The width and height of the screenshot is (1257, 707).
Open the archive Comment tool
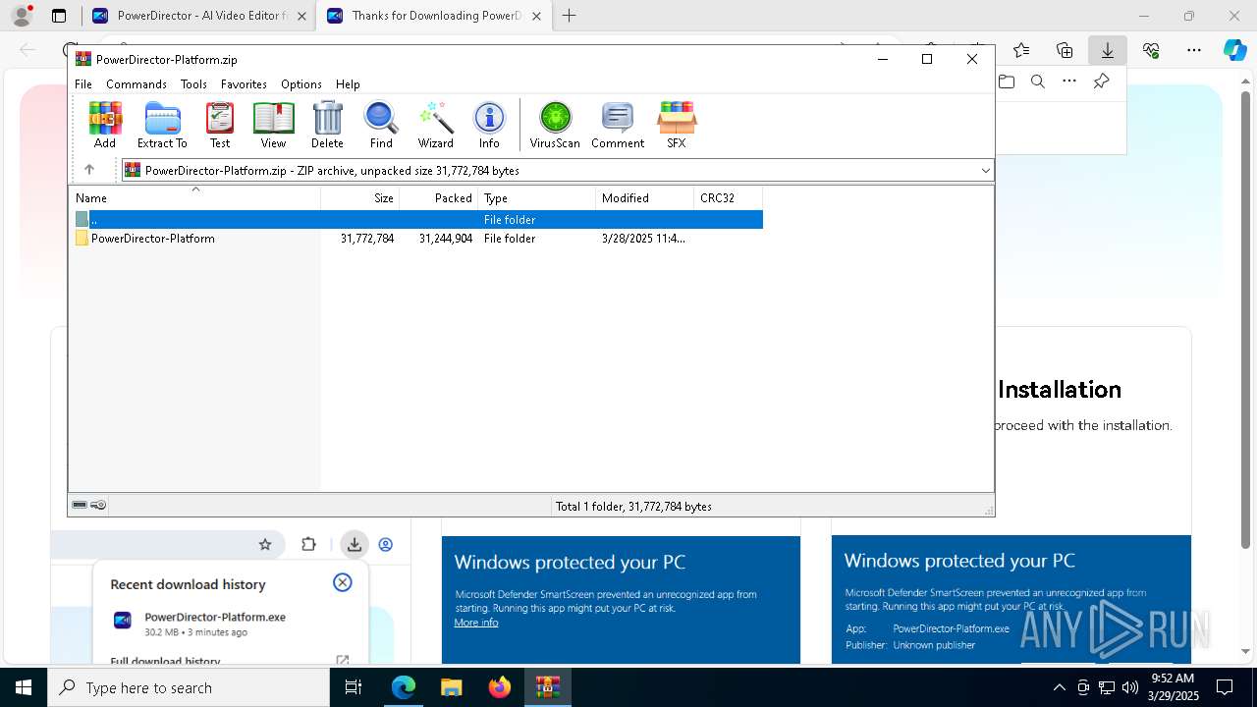coord(618,125)
